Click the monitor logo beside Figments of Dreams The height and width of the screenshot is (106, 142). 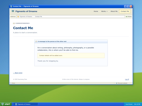13,11
